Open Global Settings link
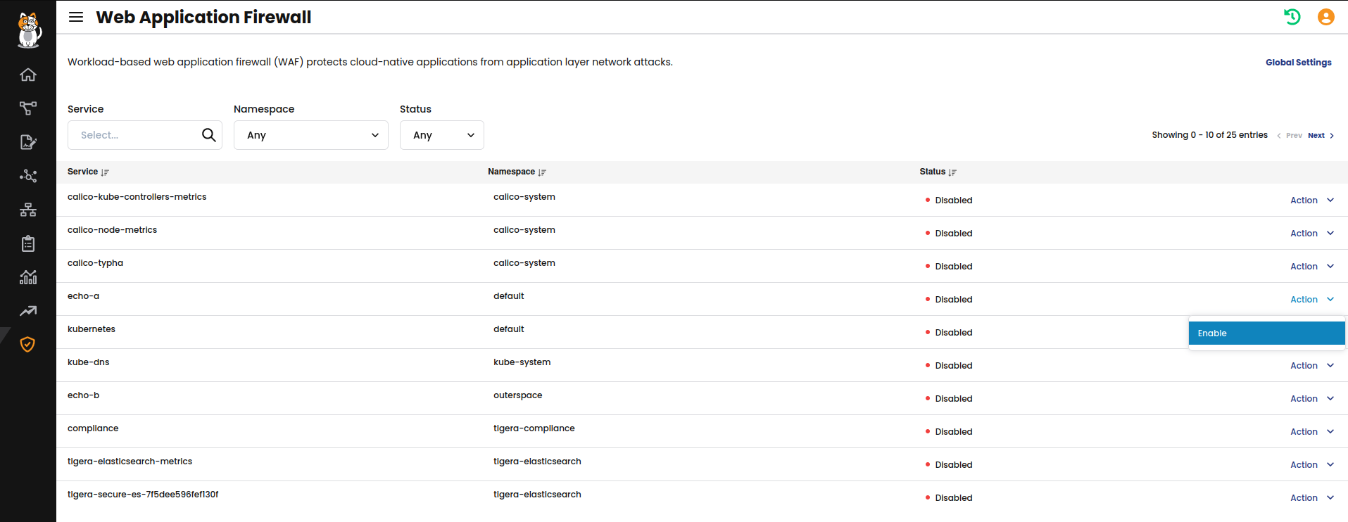Viewport: 1348px width, 522px height. pos(1298,63)
